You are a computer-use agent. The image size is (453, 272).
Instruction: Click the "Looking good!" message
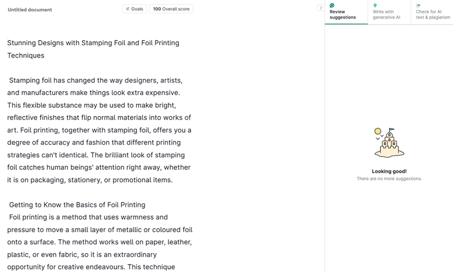point(389,171)
